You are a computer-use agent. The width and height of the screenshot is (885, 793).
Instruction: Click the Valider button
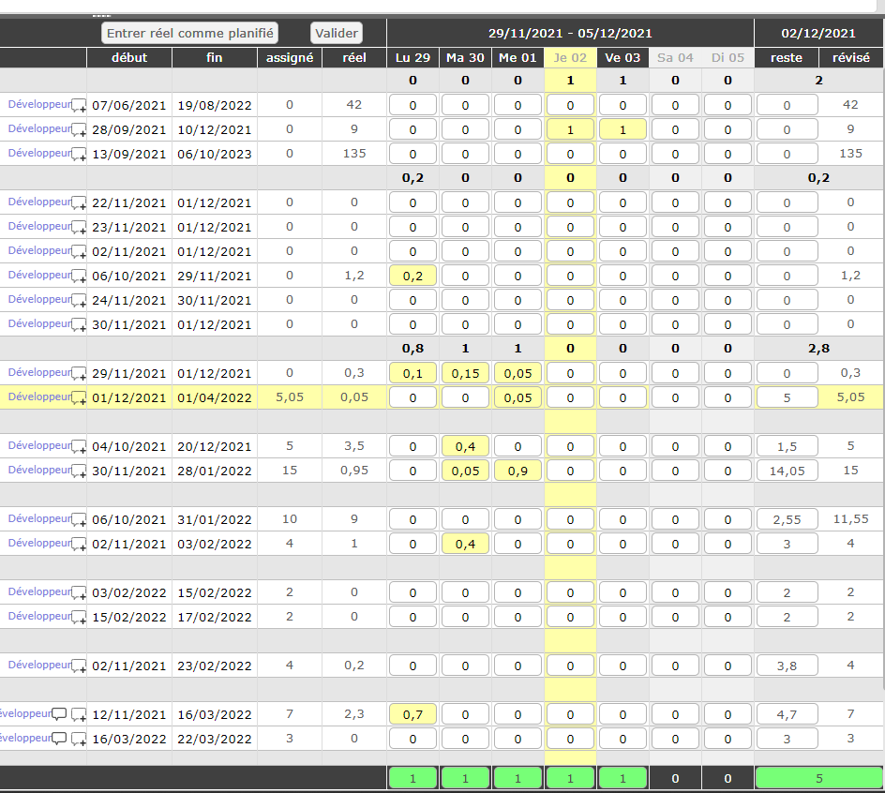tap(336, 33)
